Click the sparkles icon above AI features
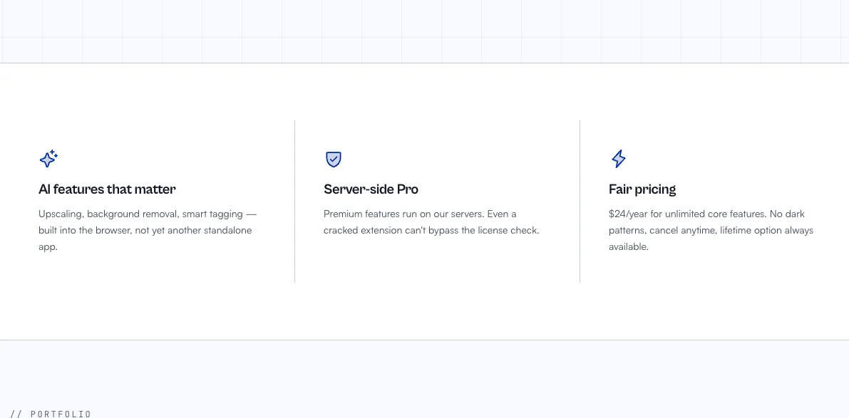The image size is (849, 418). click(48, 158)
